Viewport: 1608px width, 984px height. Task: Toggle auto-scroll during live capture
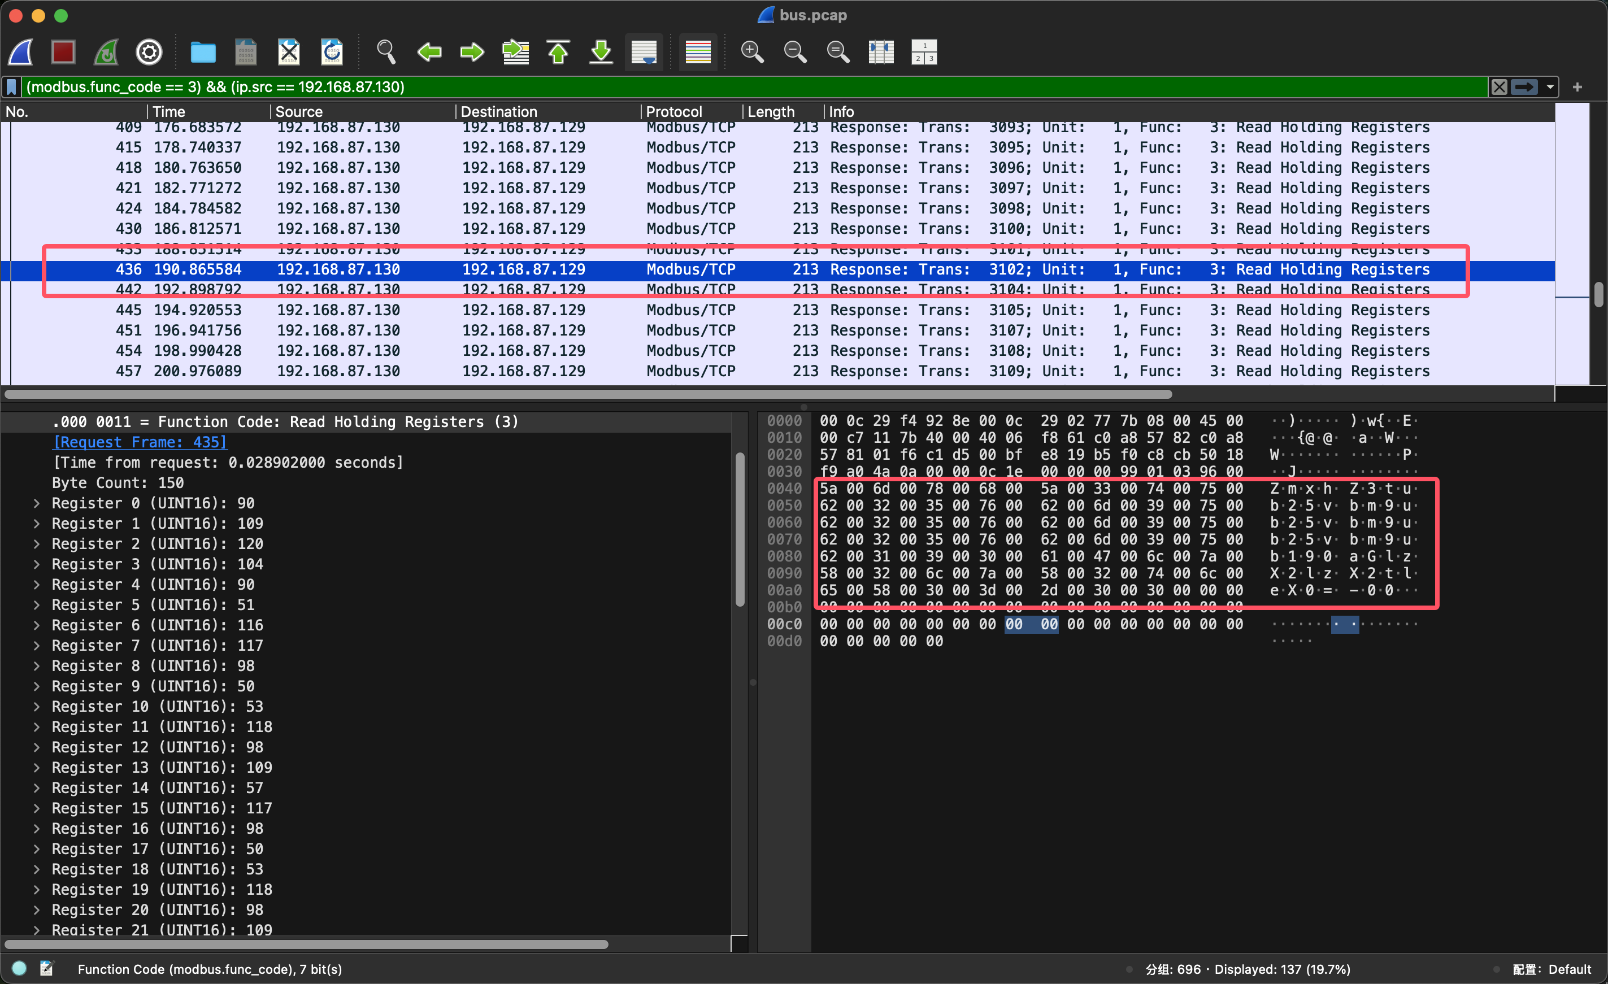(x=644, y=52)
